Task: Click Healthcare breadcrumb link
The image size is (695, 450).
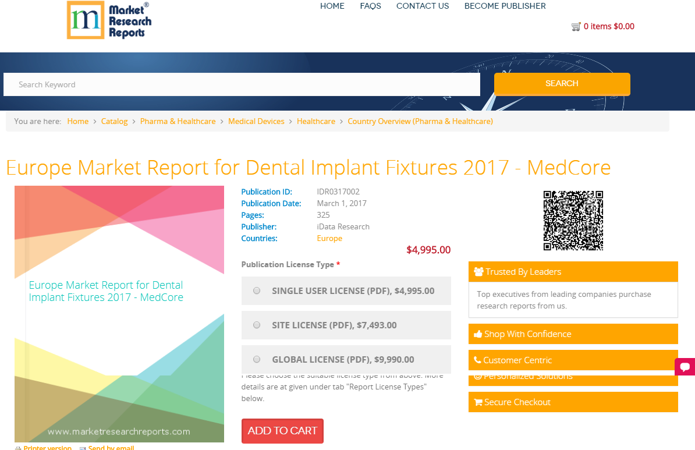Action: coord(316,122)
